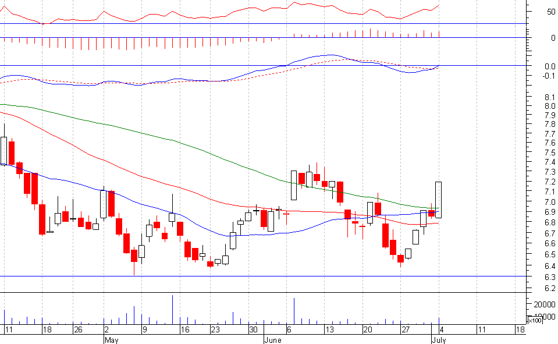The height and width of the screenshot is (344, 558).
Task: Select the 6.3 price axis label
Action: coord(550,277)
